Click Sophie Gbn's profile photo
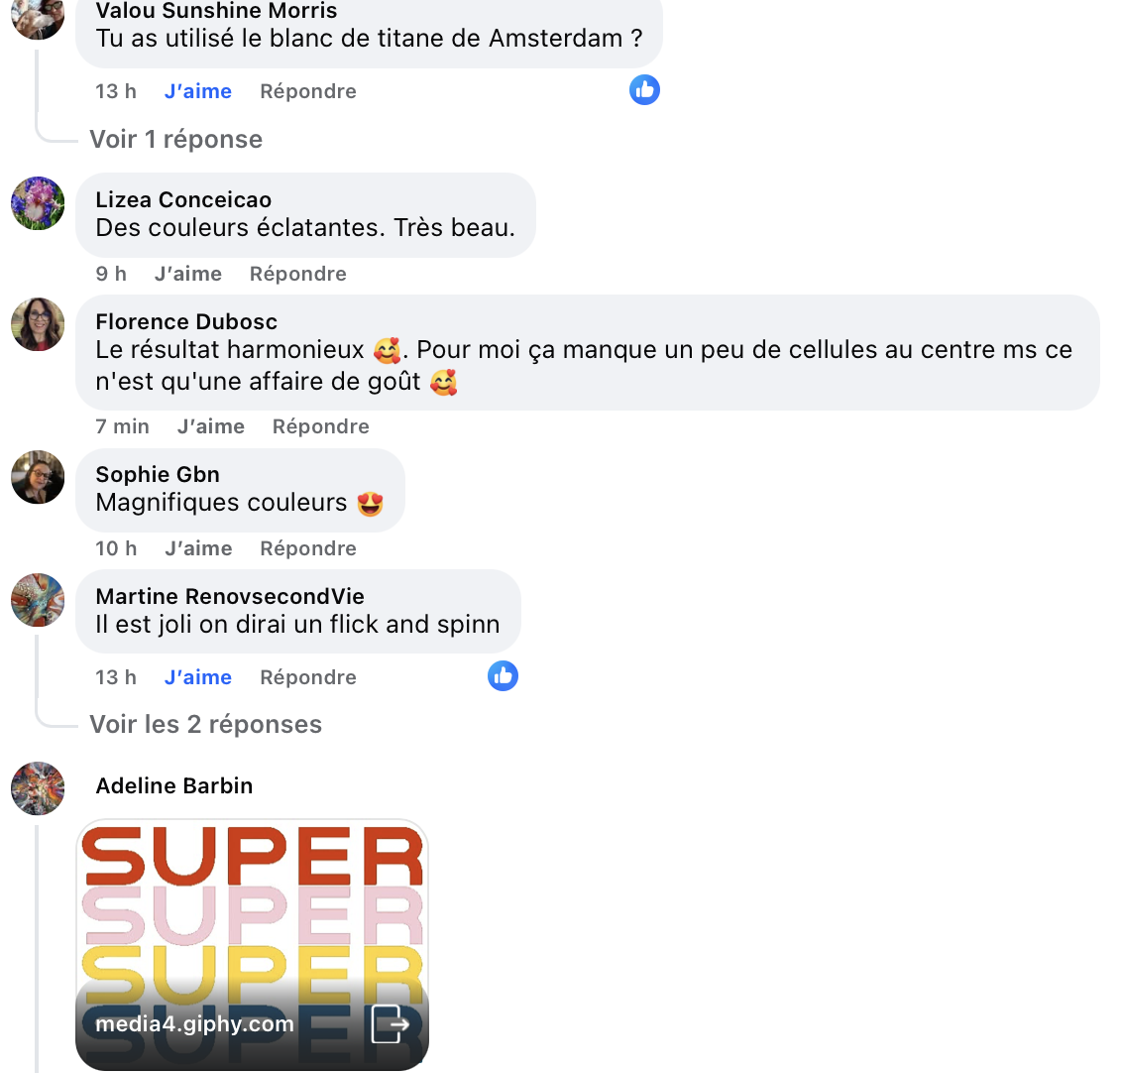The height and width of the screenshot is (1073, 1122). pos(38,477)
